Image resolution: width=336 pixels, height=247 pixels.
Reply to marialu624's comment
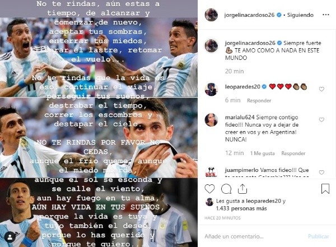(293, 153)
